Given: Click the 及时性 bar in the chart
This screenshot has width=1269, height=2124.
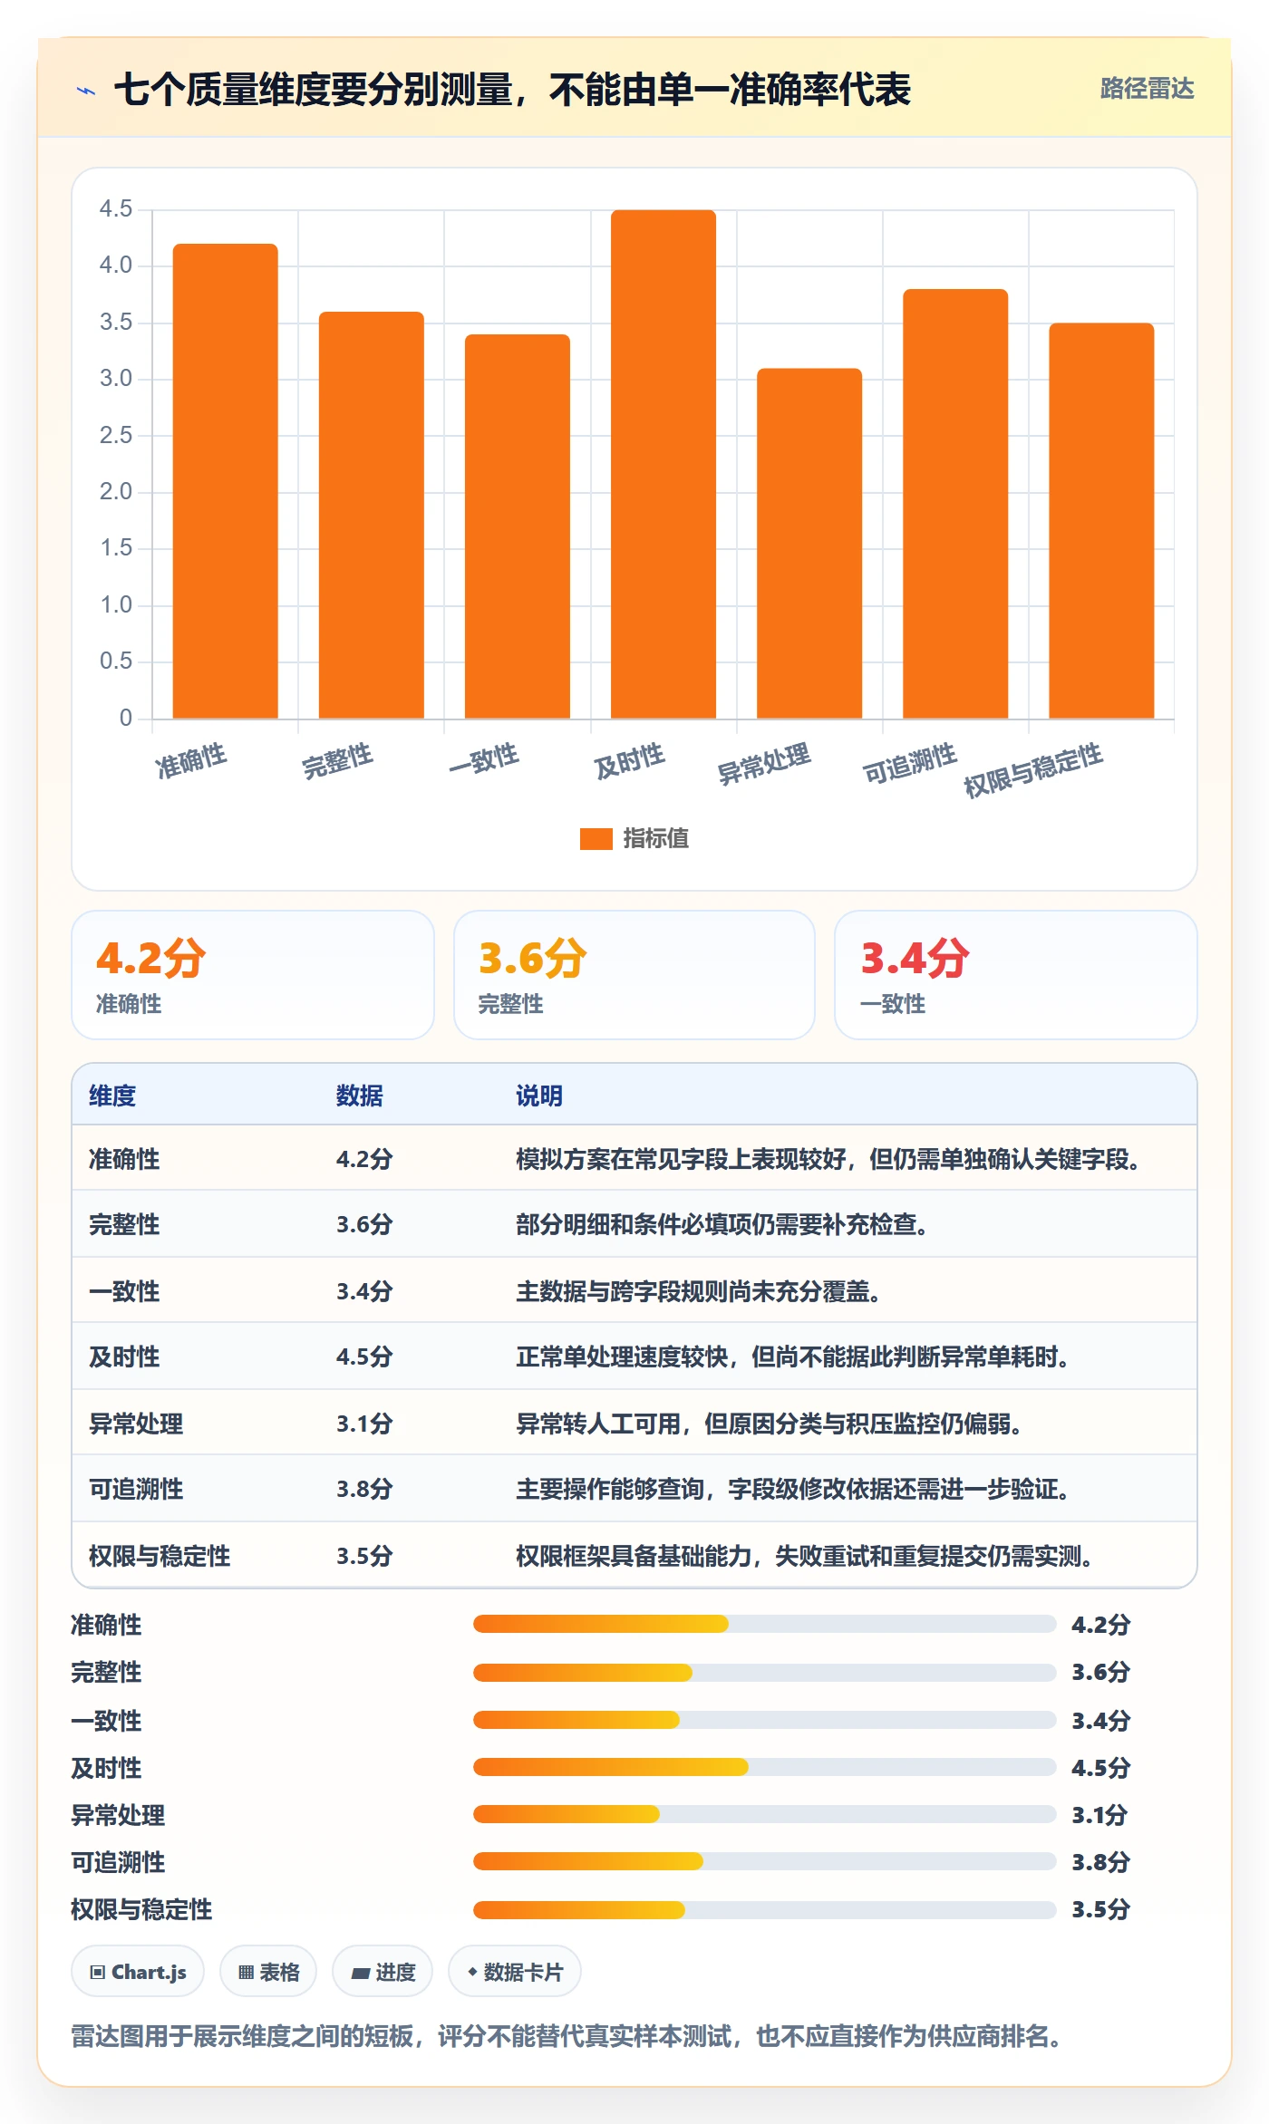Looking at the screenshot, I should click(x=664, y=464).
